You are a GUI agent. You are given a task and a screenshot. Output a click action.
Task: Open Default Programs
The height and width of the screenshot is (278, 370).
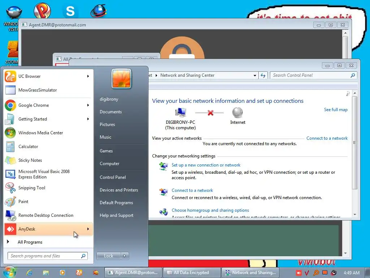[116, 203]
